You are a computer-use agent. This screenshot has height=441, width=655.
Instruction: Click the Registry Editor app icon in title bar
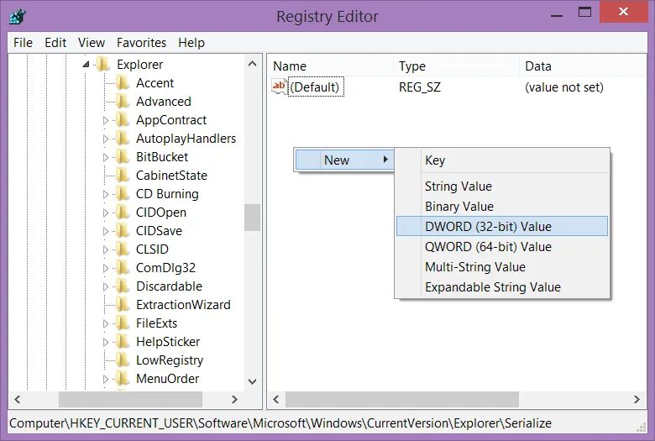(18, 16)
